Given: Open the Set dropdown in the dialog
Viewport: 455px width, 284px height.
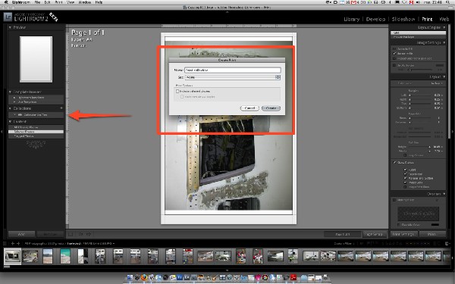Looking at the screenshot, I should point(233,77).
